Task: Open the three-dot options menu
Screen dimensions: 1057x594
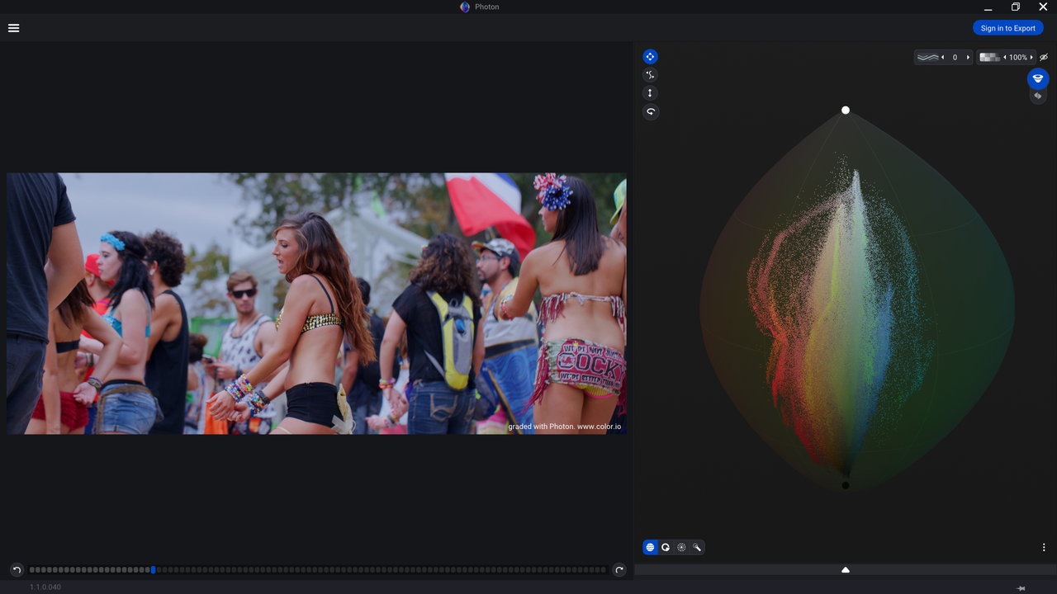Action: (x=1044, y=547)
